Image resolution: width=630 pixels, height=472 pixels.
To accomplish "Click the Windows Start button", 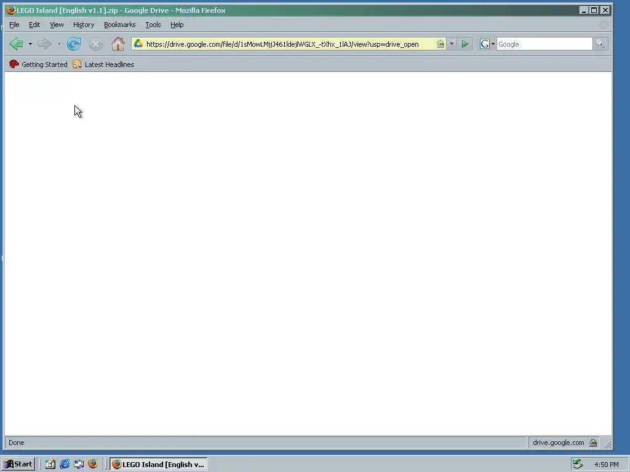I will coord(18,464).
